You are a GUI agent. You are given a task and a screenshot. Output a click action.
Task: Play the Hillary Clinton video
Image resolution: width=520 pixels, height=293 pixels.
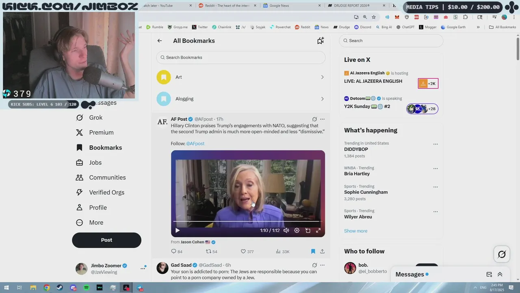[x=177, y=230]
